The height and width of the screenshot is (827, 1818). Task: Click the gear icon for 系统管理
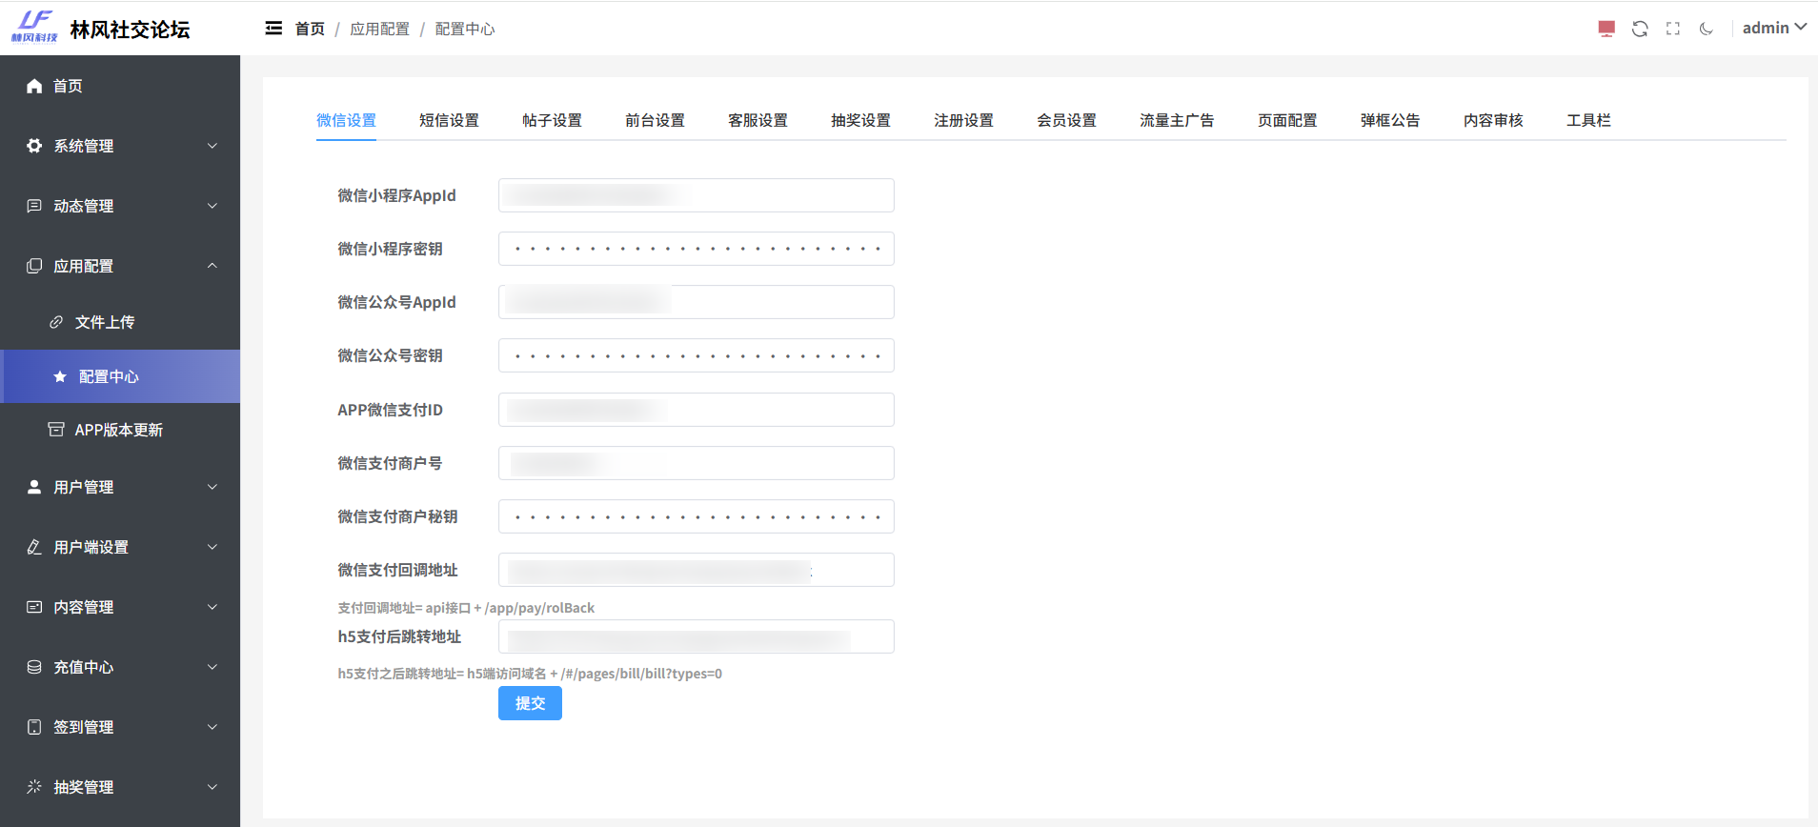pyautogui.click(x=34, y=146)
